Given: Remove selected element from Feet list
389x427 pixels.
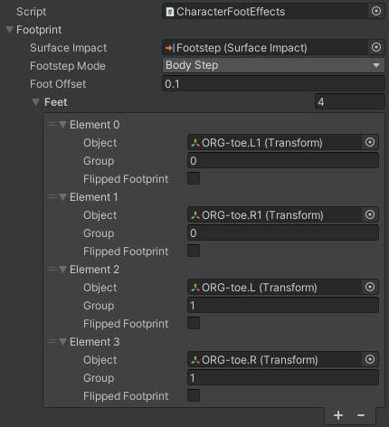Looking at the screenshot, I should [361, 415].
